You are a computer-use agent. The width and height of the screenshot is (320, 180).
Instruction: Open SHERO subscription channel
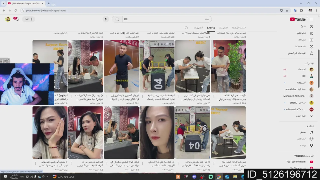click(298, 103)
